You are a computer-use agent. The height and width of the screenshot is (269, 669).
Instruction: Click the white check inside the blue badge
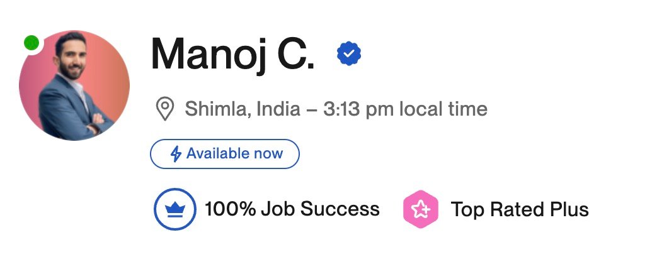pos(349,54)
